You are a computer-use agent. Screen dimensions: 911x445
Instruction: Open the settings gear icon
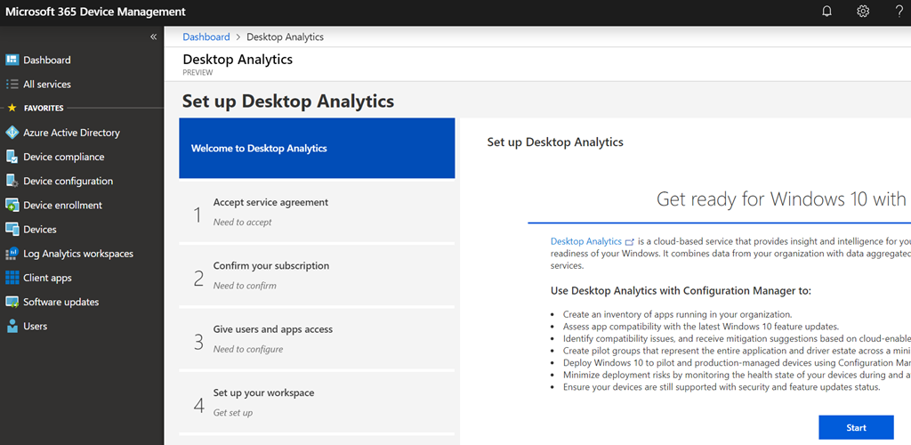[x=862, y=12]
